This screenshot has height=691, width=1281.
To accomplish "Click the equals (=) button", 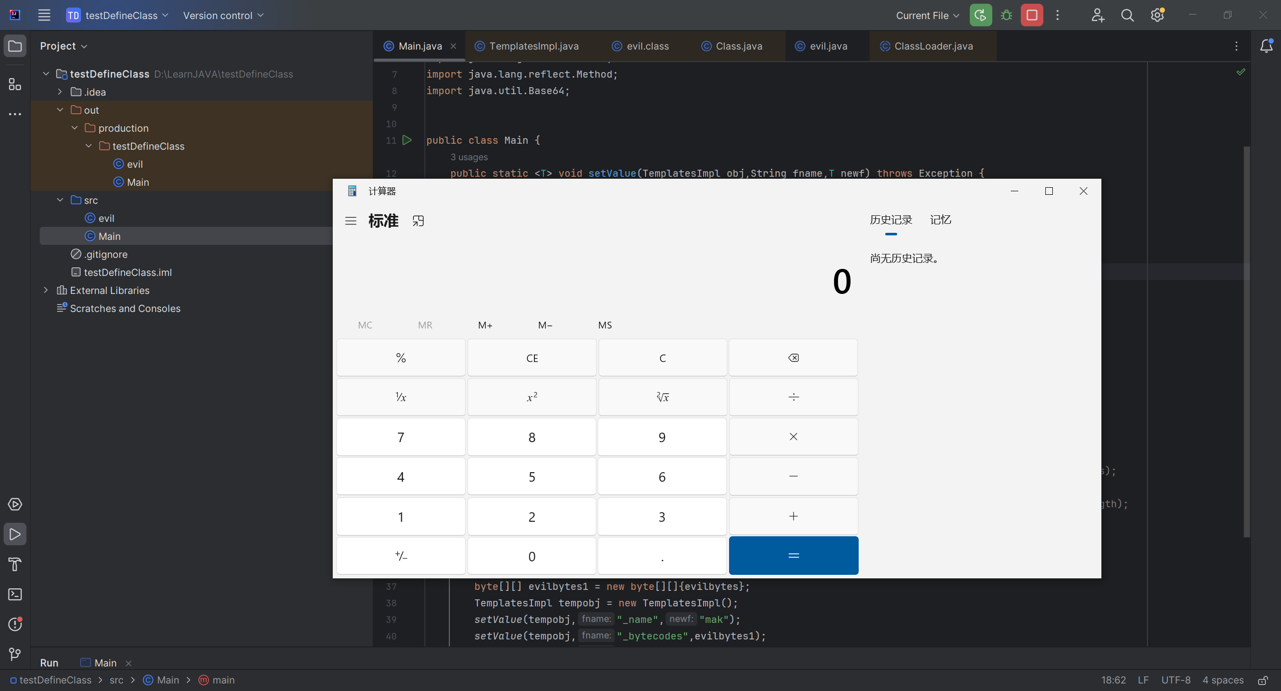I will click(793, 555).
